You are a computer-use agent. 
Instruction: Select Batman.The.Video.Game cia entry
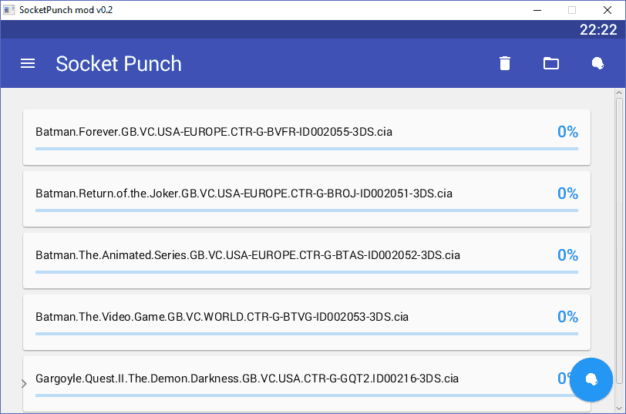point(307,322)
